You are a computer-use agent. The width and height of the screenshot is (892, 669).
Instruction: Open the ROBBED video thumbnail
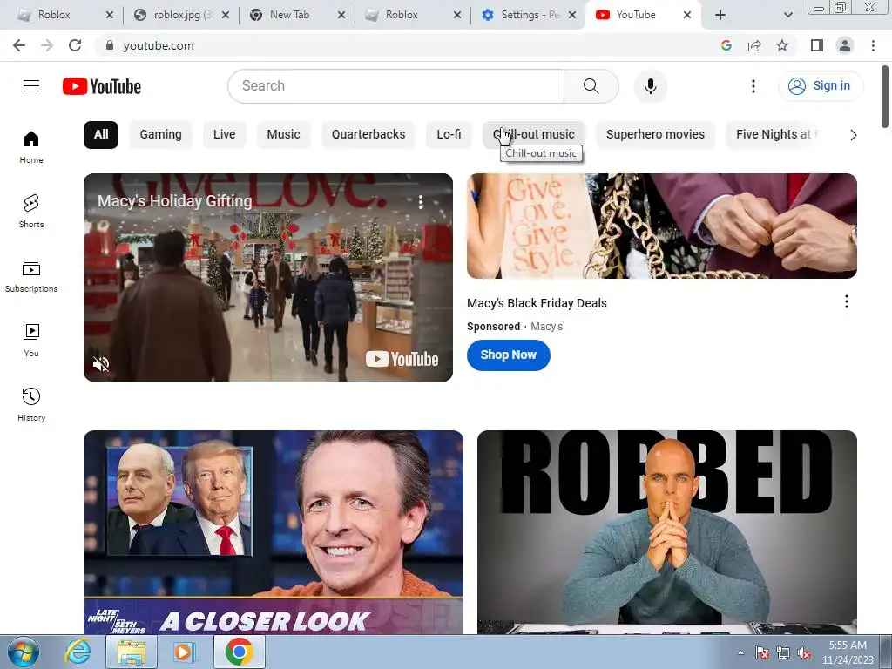(666, 532)
